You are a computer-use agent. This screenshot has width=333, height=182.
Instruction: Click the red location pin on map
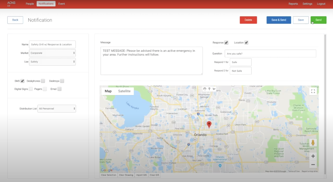point(209,125)
